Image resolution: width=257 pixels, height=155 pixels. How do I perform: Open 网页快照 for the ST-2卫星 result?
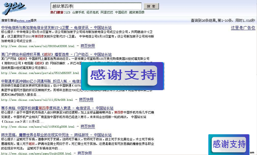pos(88,46)
